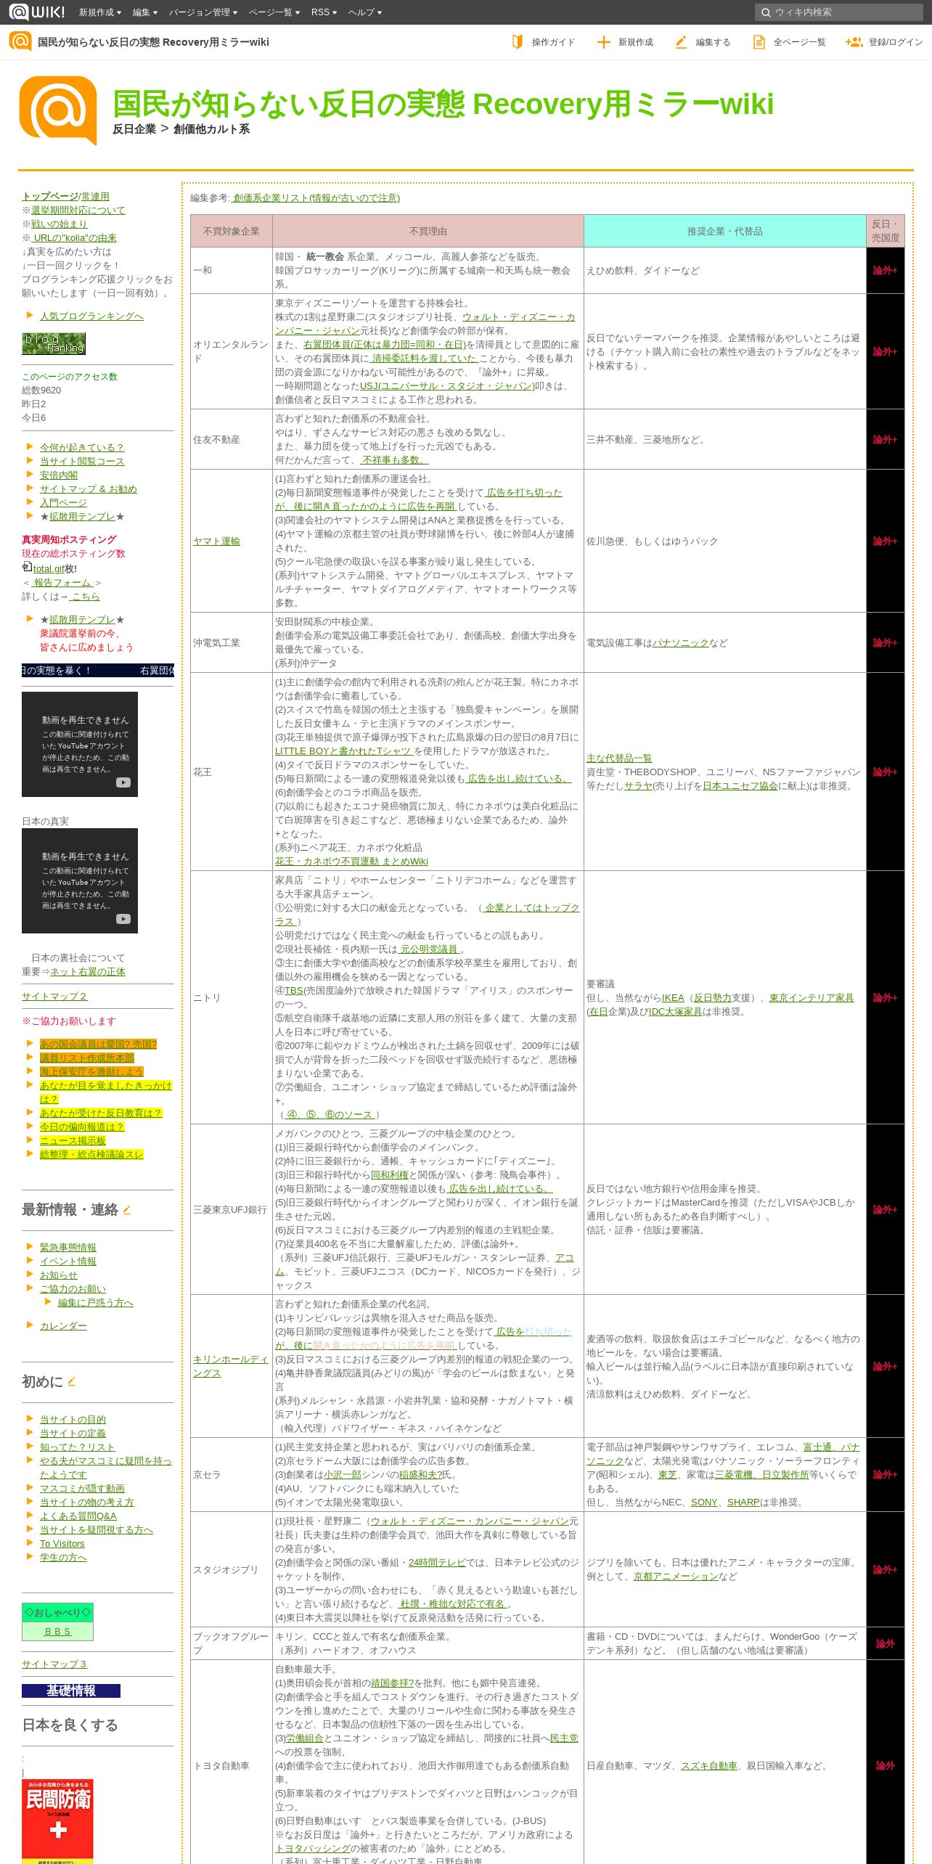Open the カレンダー sidebar link
The image size is (932, 1864).
click(63, 1325)
